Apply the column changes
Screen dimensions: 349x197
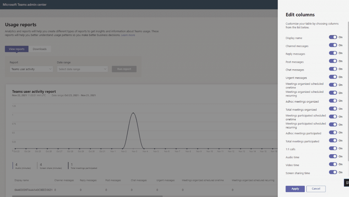click(295, 189)
